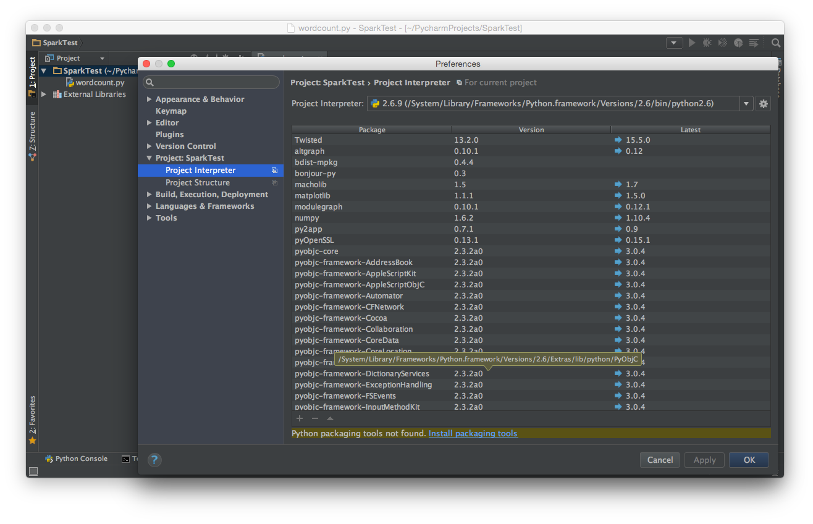Click the Debug bug icon in toolbar

[707, 43]
